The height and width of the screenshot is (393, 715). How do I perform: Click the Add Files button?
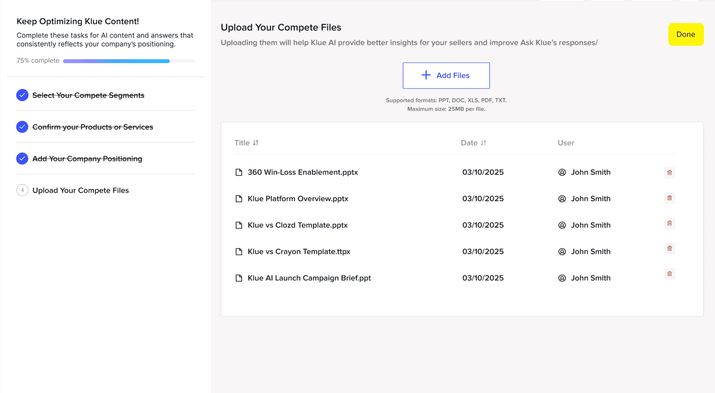pyautogui.click(x=446, y=76)
